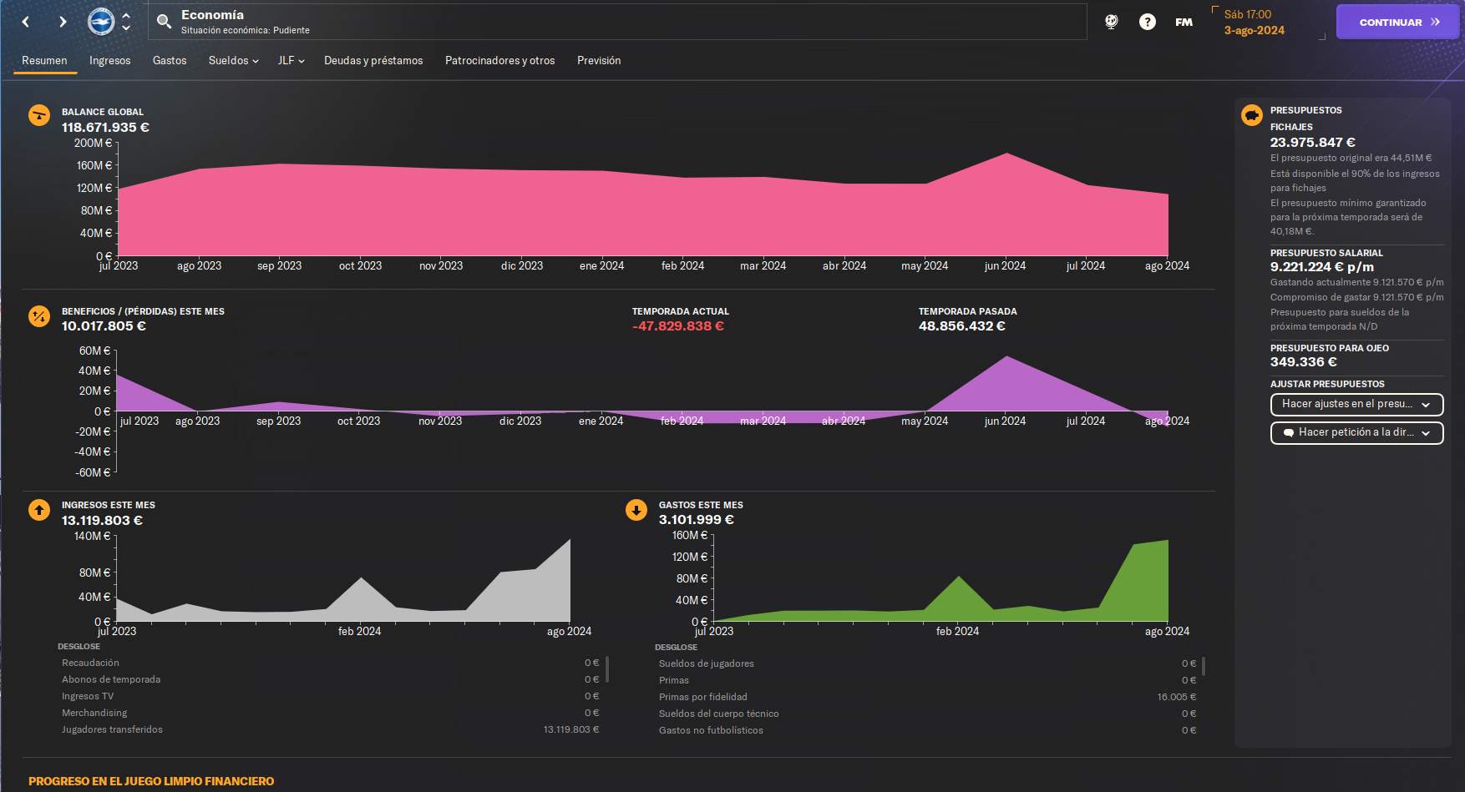Open the help question mark icon

point(1148,22)
